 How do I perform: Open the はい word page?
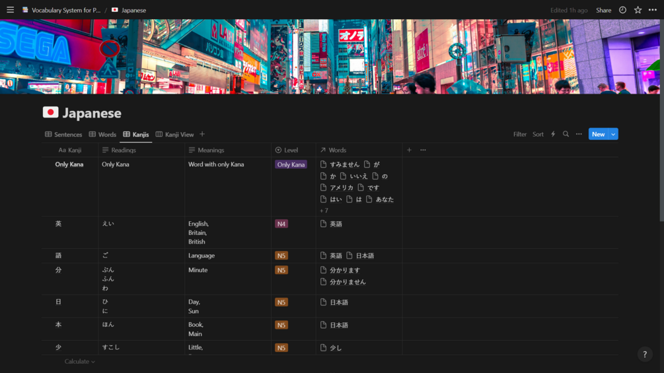pyautogui.click(x=332, y=199)
